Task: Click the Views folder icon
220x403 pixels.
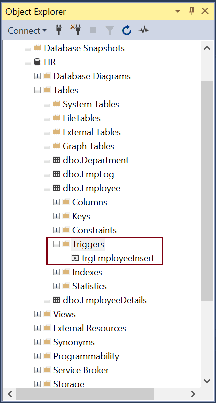Action: [47, 314]
